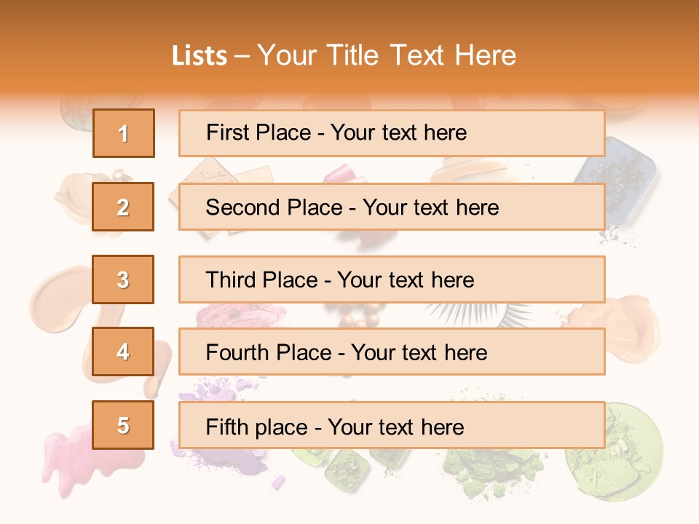Click the number 3 box

pos(123,279)
